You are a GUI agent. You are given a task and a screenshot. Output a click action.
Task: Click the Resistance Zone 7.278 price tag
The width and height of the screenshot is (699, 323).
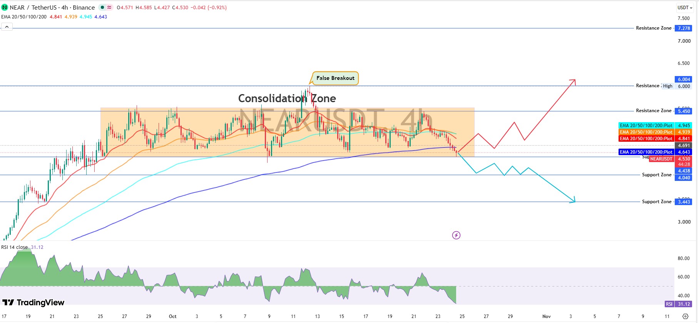684,28
